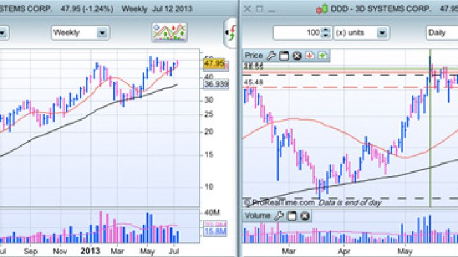The image size is (458, 257).
Task: Click the Apr label on daily axis
Action: pyautogui.click(x=343, y=251)
